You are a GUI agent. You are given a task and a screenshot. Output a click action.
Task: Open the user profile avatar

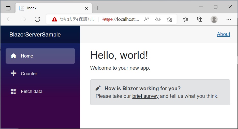pos(214,19)
